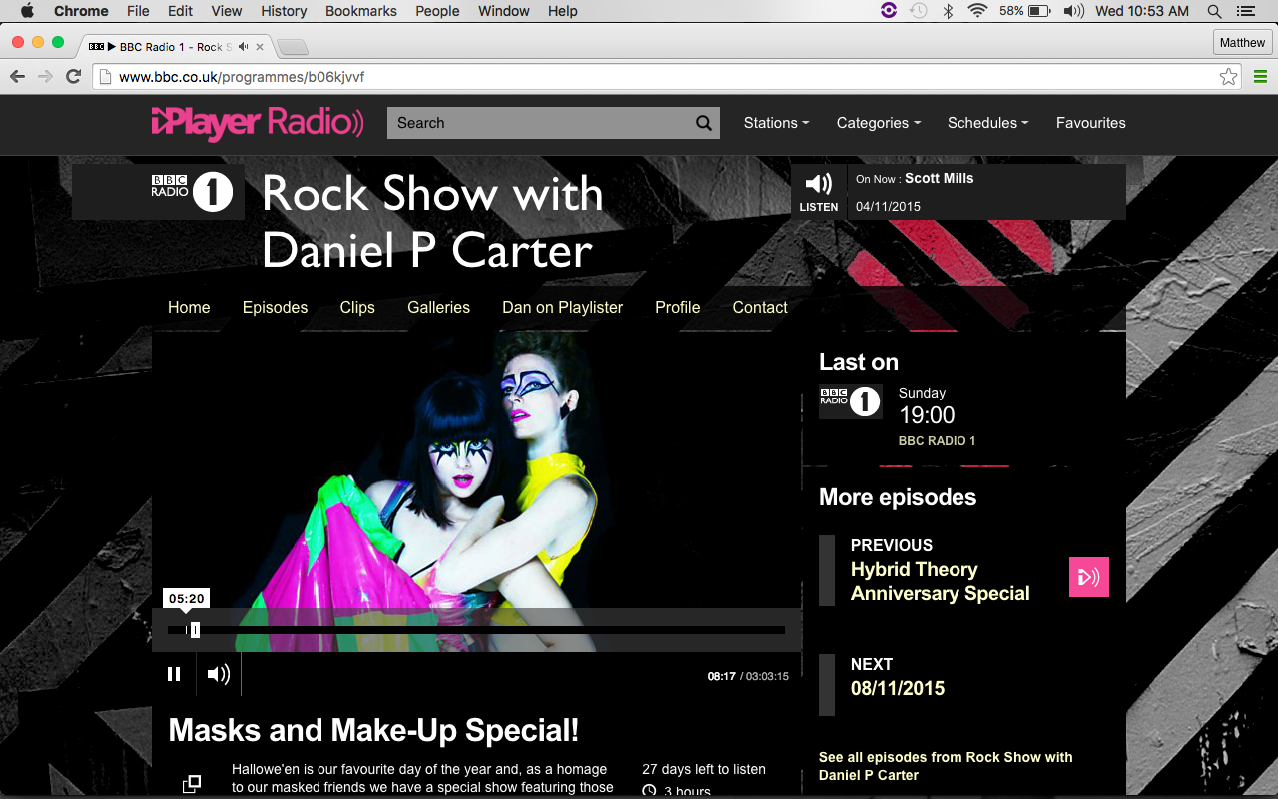Screen dimensions: 1278x799
Task: Open a new tab
Action: coord(292,47)
